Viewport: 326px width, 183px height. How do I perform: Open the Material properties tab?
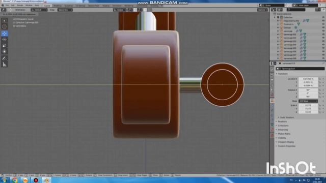tap(272, 130)
